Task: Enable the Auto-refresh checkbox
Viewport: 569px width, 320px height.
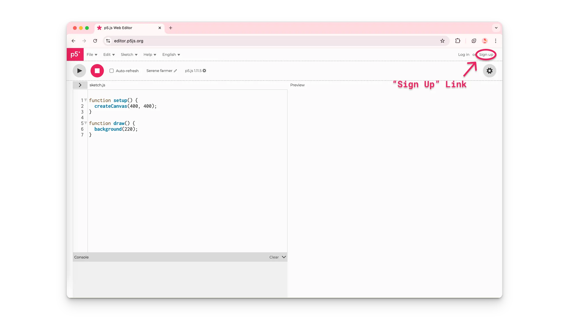Action: [x=111, y=71]
